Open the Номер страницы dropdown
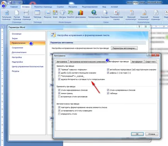Image resolution: width=168 pixels, height=146 pixels. tap(156, 15)
